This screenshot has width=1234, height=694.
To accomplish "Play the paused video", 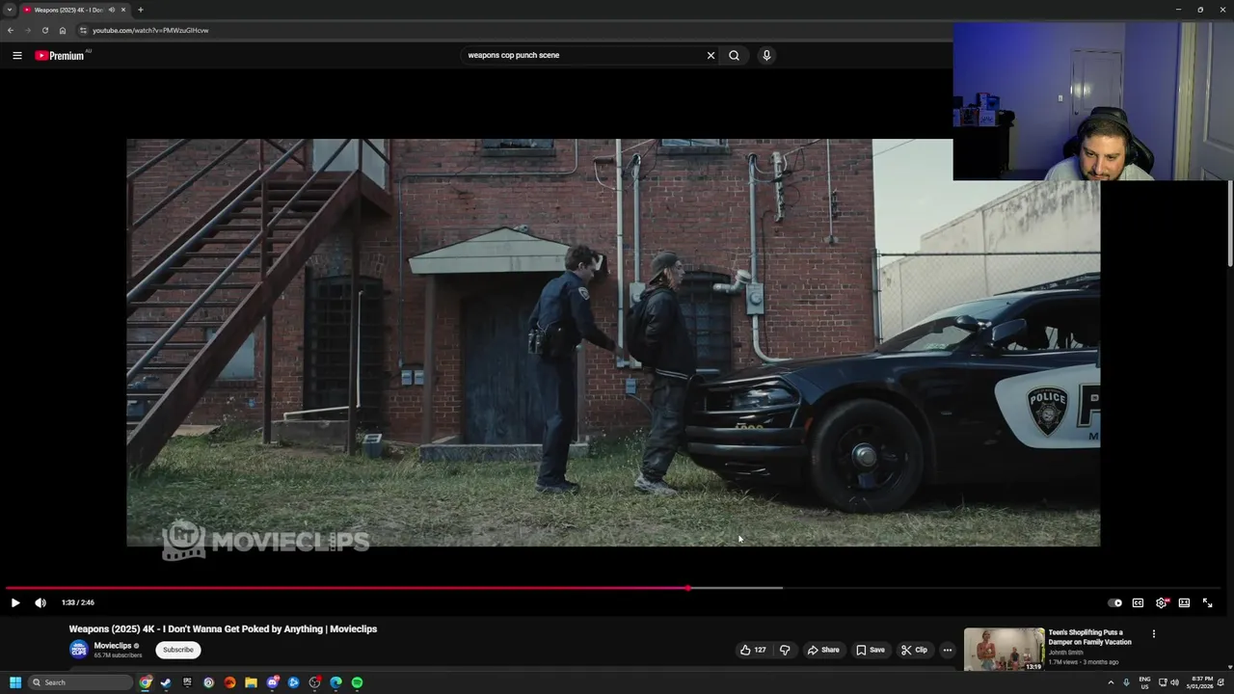I will coord(15,602).
